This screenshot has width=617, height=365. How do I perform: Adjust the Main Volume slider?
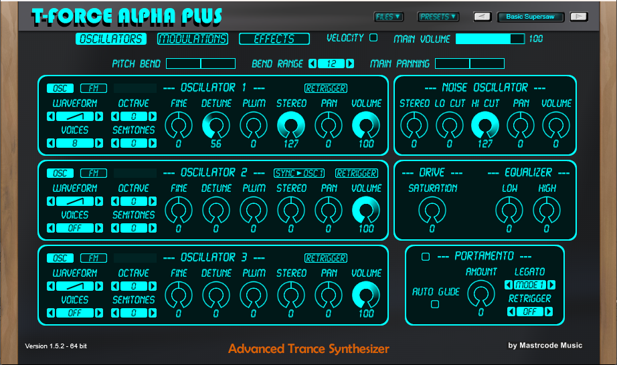(490, 39)
